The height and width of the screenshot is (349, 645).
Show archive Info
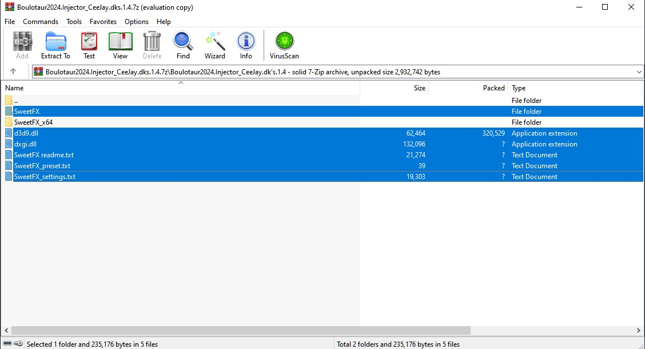(246, 41)
